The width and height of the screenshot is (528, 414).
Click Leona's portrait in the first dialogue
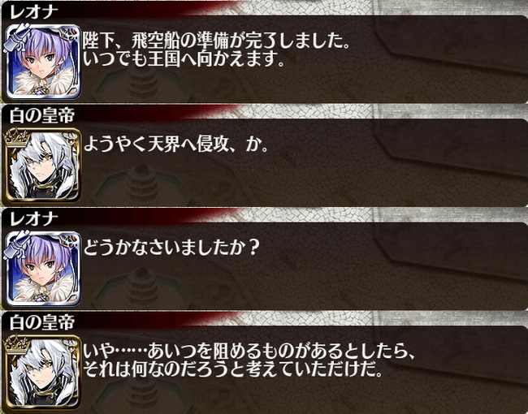click(43, 61)
